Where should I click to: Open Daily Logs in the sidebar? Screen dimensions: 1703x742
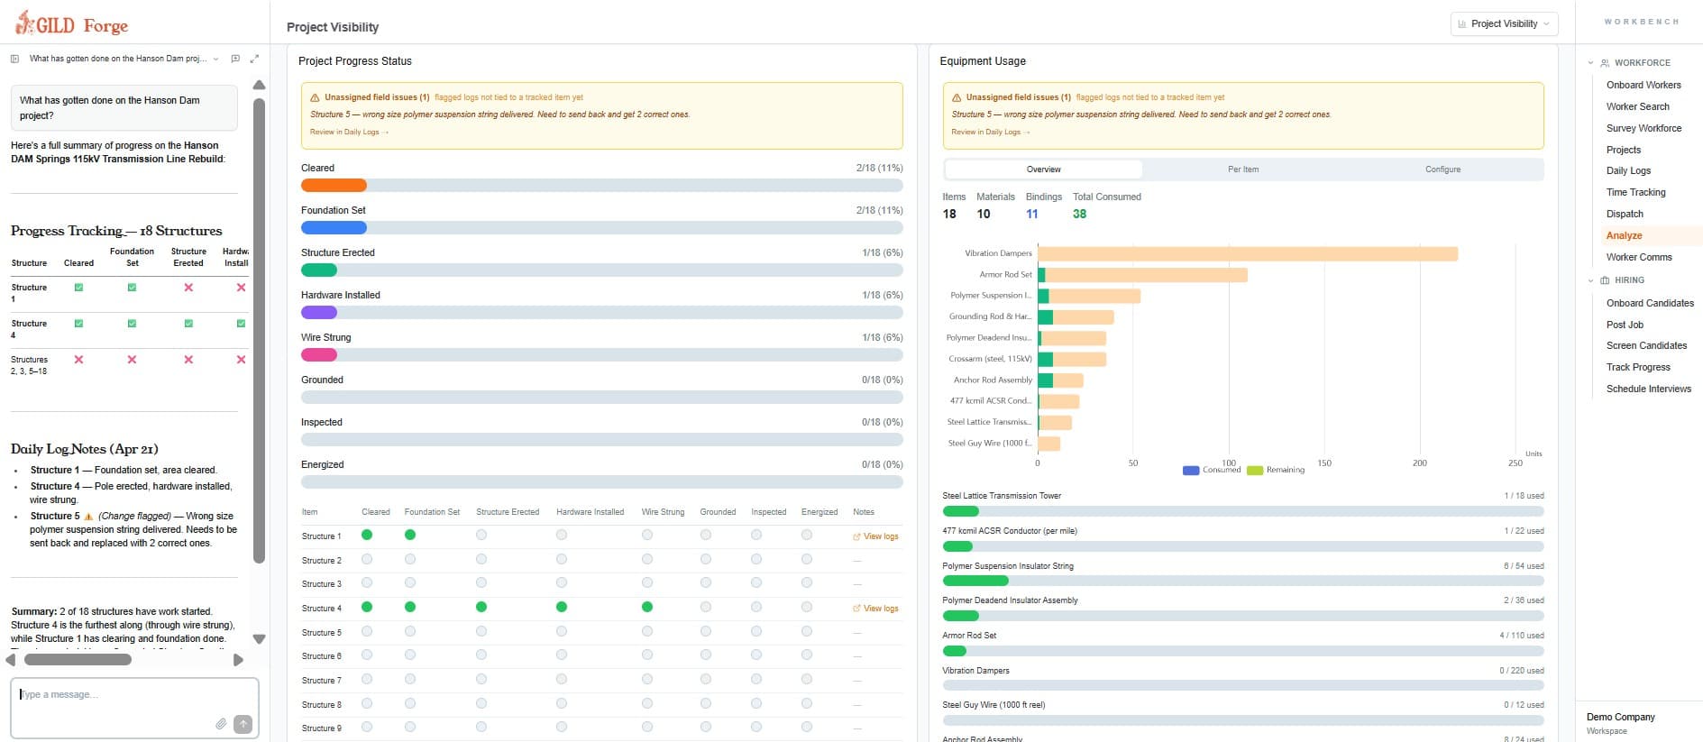[1628, 170]
